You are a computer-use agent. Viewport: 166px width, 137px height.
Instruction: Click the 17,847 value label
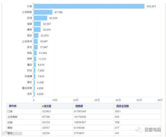pos(44,47)
